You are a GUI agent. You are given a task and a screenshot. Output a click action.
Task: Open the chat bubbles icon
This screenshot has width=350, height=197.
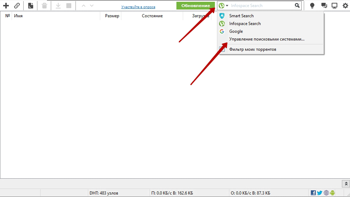[x=324, y=6]
